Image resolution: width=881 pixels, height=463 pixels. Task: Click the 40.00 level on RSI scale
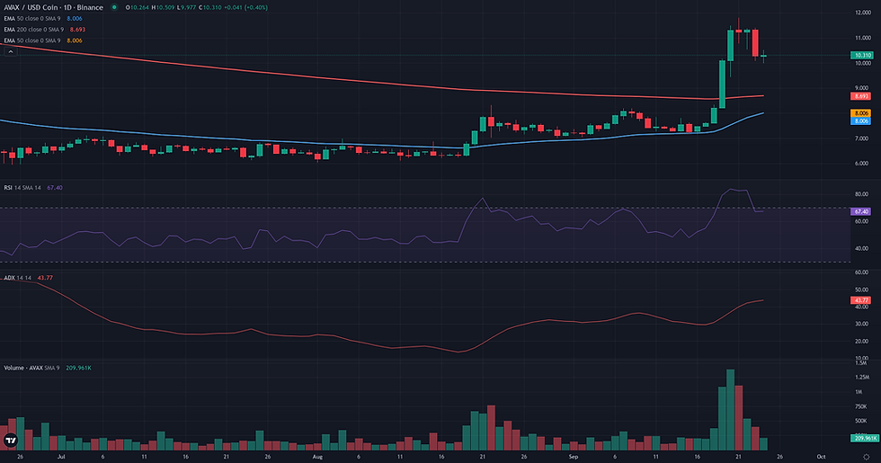click(861, 248)
